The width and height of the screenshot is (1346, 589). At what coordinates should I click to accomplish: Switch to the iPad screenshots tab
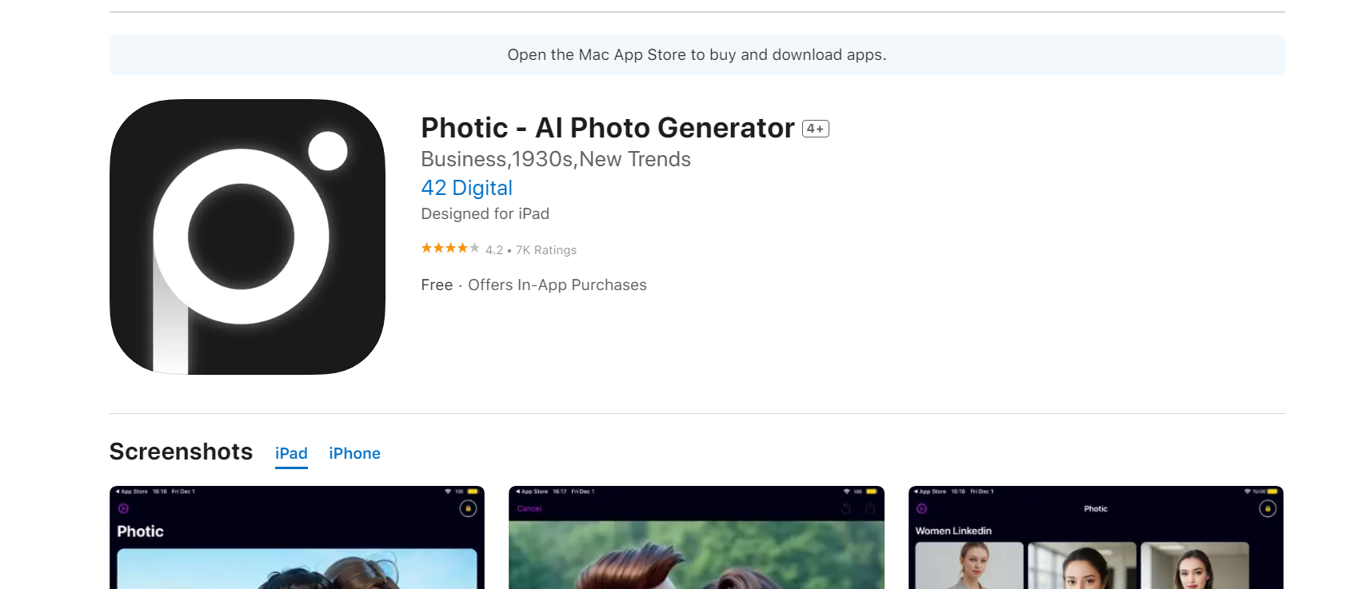(291, 453)
